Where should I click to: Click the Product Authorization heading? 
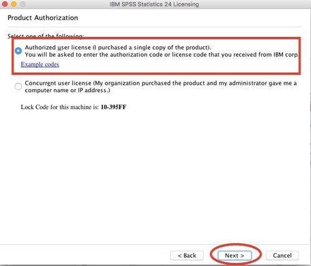[43, 18]
